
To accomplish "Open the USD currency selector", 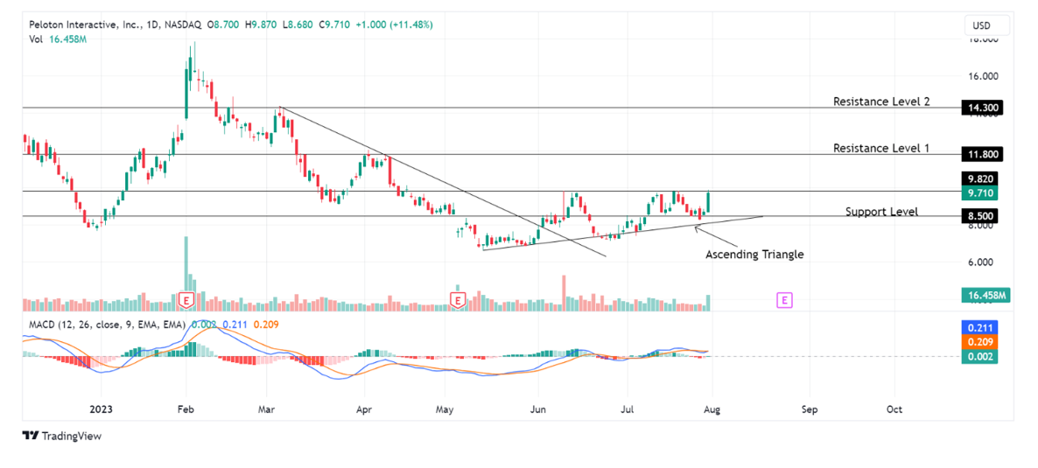I will (x=987, y=25).
